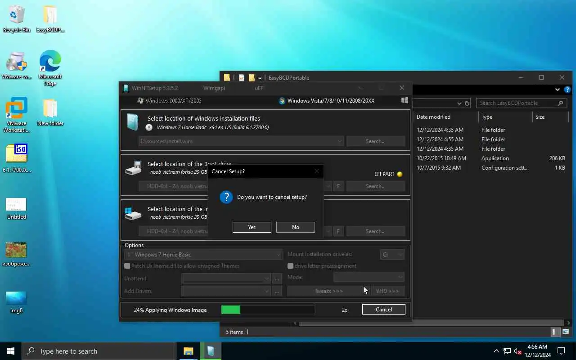576x360 pixels.
Task: Click Search for installation files
Action: click(375, 141)
